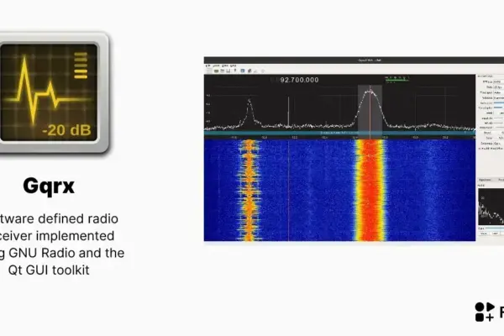Click the Start DSP power icon in toolbar
Image resolution: width=504 pixels, height=336 pixels.
(208, 71)
